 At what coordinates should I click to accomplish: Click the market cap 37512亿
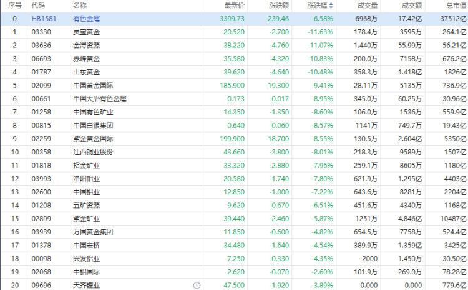pyautogui.click(x=454, y=19)
